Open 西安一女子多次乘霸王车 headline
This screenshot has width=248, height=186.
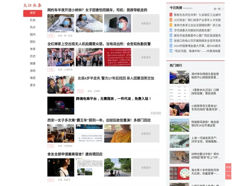click(x=99, y=120)
